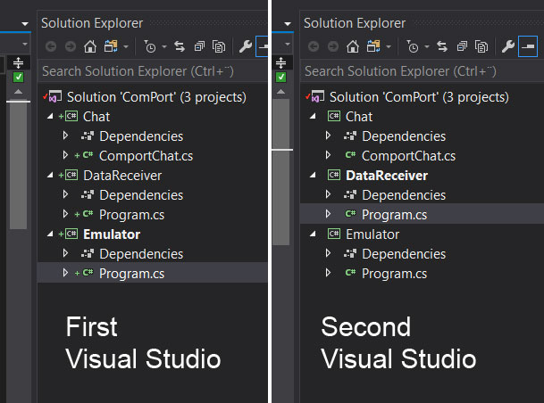
Task: Select Emulator project in first Solution Explorer
Action: pos(112,234)
